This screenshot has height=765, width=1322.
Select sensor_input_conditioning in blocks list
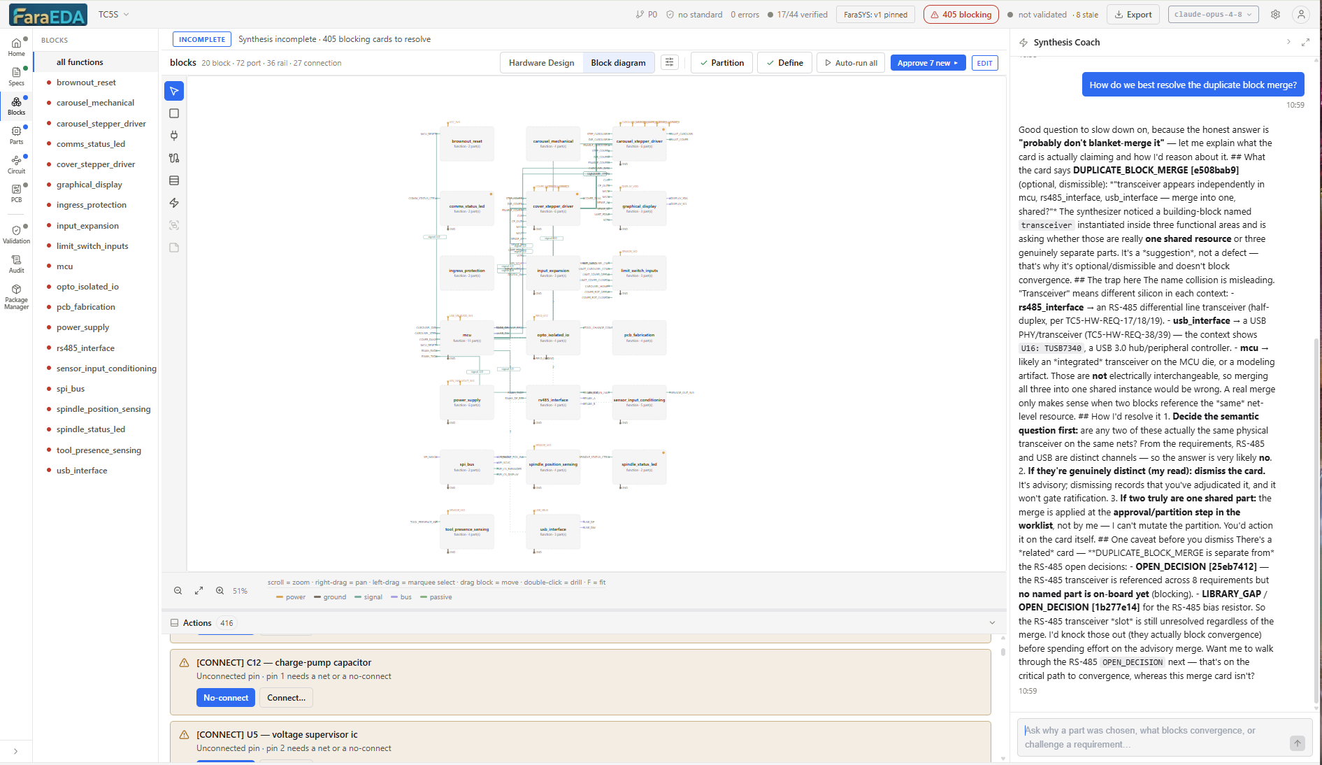click(96, 369)
